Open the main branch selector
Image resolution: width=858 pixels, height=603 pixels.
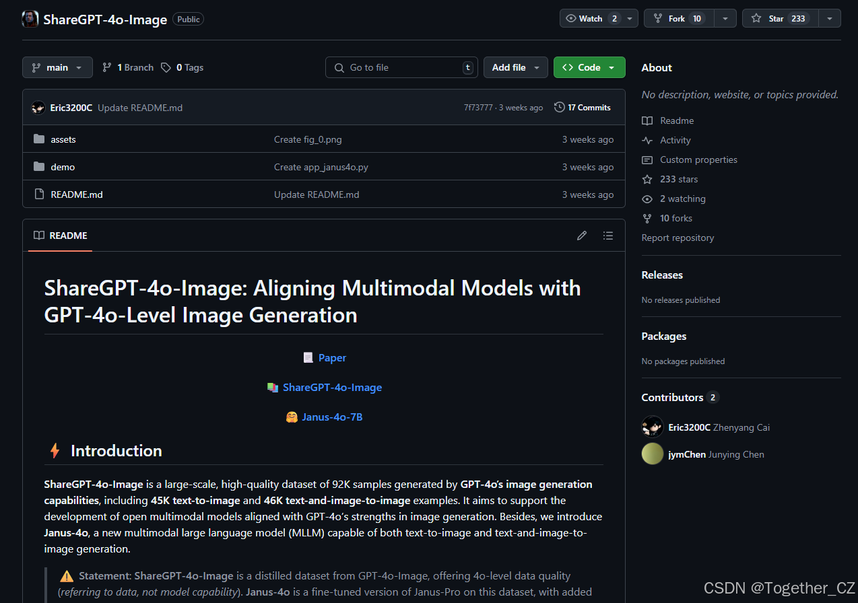tap(57, 67)
